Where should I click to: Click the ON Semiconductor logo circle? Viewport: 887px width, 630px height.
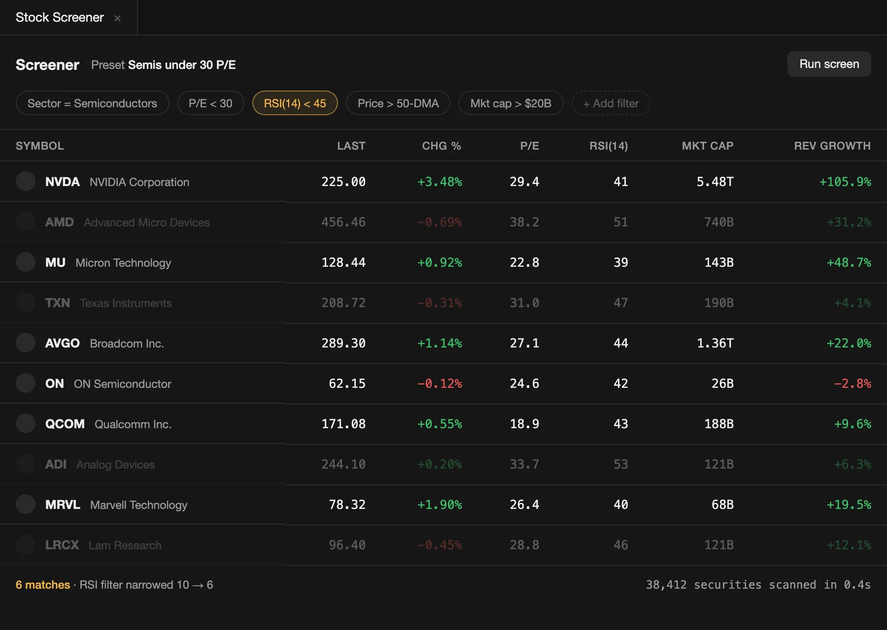[26, 383]
